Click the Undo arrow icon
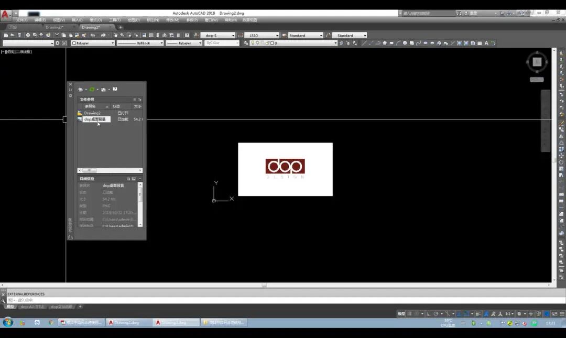 coord(93,36)
